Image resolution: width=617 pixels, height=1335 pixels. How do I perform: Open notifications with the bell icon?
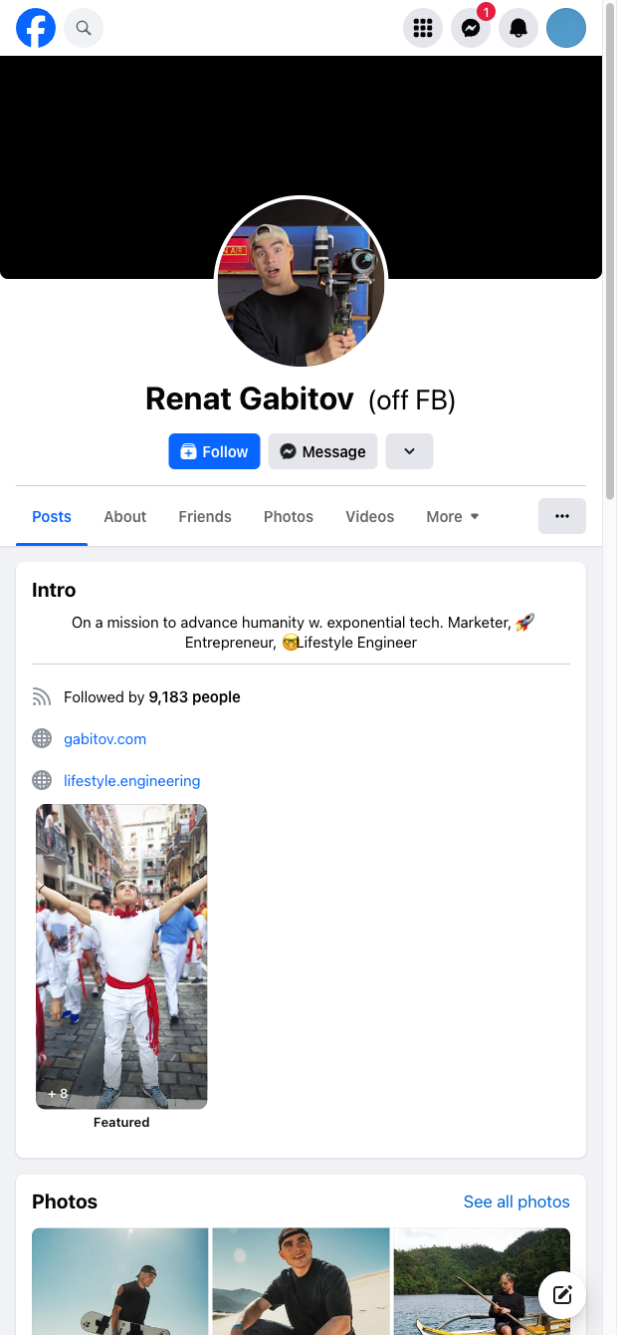(518, 28)
